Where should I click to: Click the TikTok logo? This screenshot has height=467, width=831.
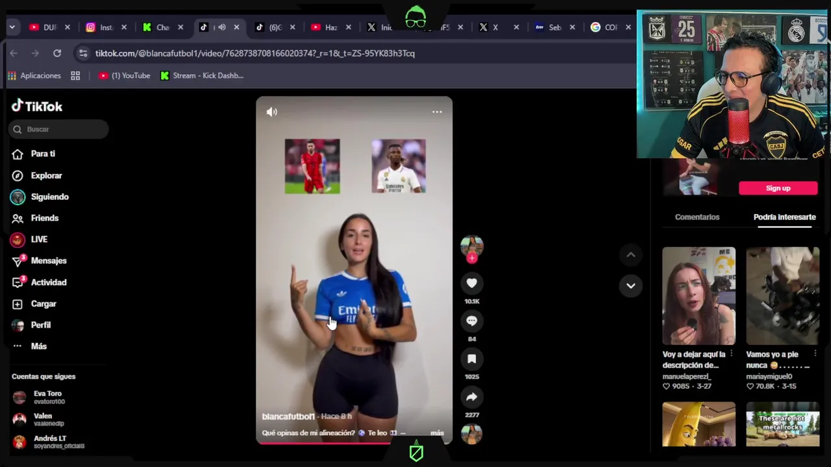pyautogui.click(x=37, y=106)
